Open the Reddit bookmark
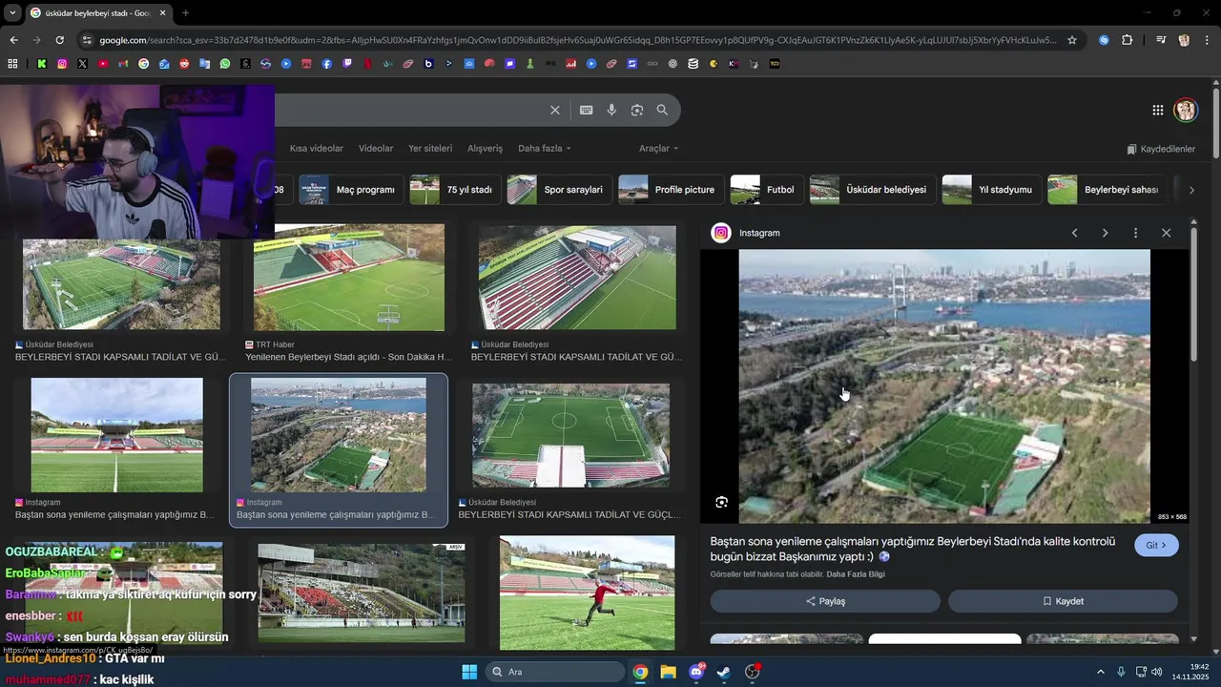Screen dimensions: 1221x687 (184, 64)
